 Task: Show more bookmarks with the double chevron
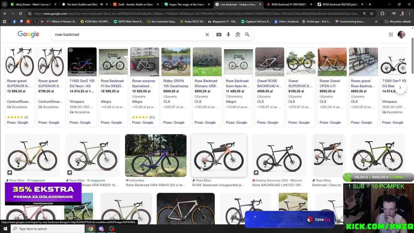[x=376, y=21]
